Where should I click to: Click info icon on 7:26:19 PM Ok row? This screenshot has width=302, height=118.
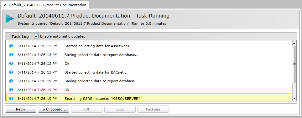11,90
